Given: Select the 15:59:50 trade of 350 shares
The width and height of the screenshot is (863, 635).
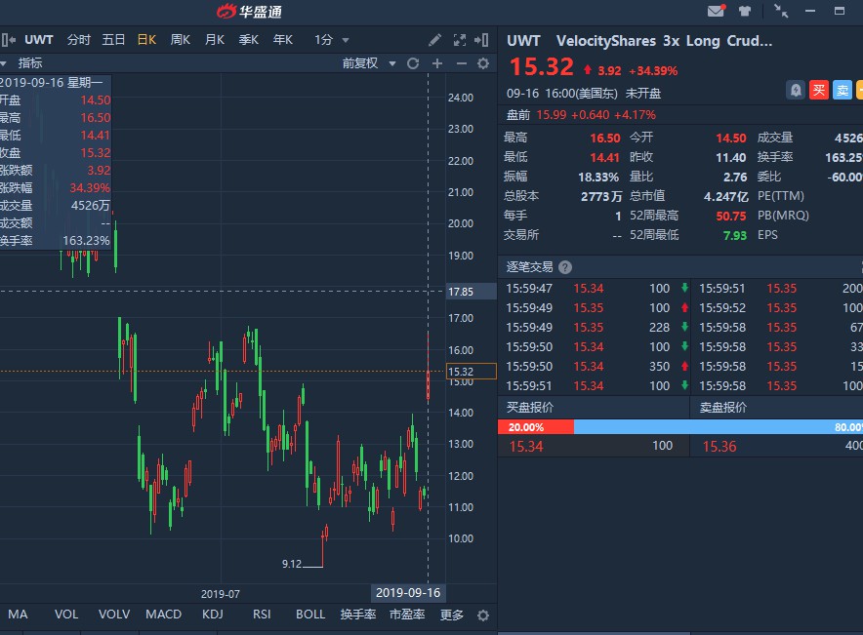Looking at the screenshot, I should pyautogui.click(x=596, y=366).
